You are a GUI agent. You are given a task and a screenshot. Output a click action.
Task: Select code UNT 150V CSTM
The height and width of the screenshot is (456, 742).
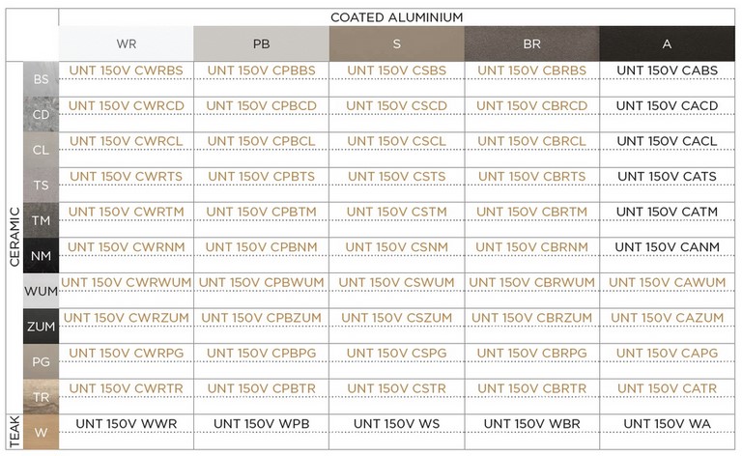point(396,212)
